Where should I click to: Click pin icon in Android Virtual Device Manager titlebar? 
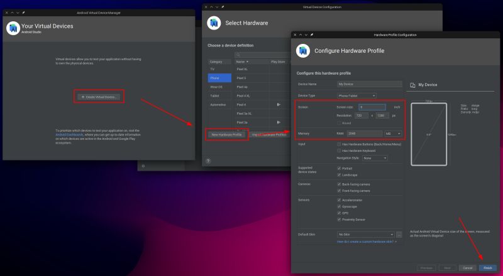point(23,13)
